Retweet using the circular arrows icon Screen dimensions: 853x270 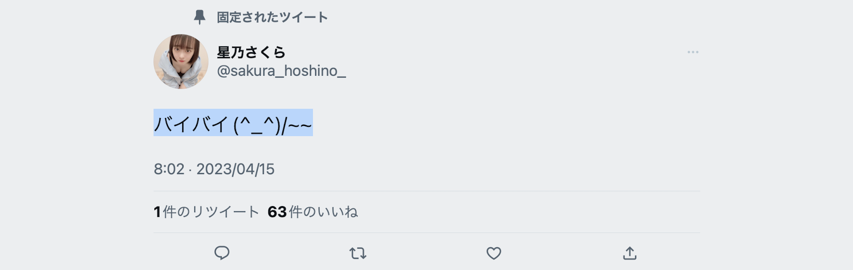358,253
